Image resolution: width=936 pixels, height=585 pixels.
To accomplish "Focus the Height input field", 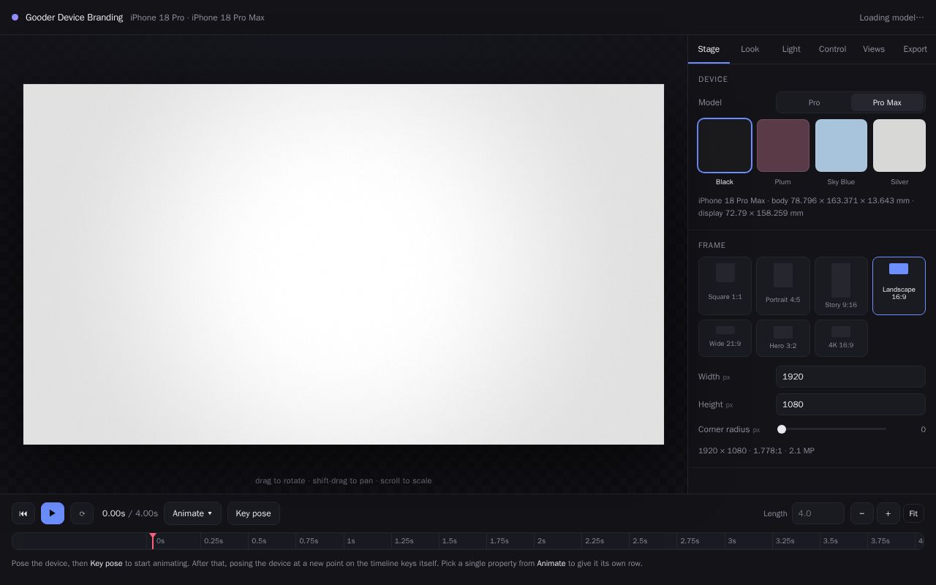I will click(850, 404).
